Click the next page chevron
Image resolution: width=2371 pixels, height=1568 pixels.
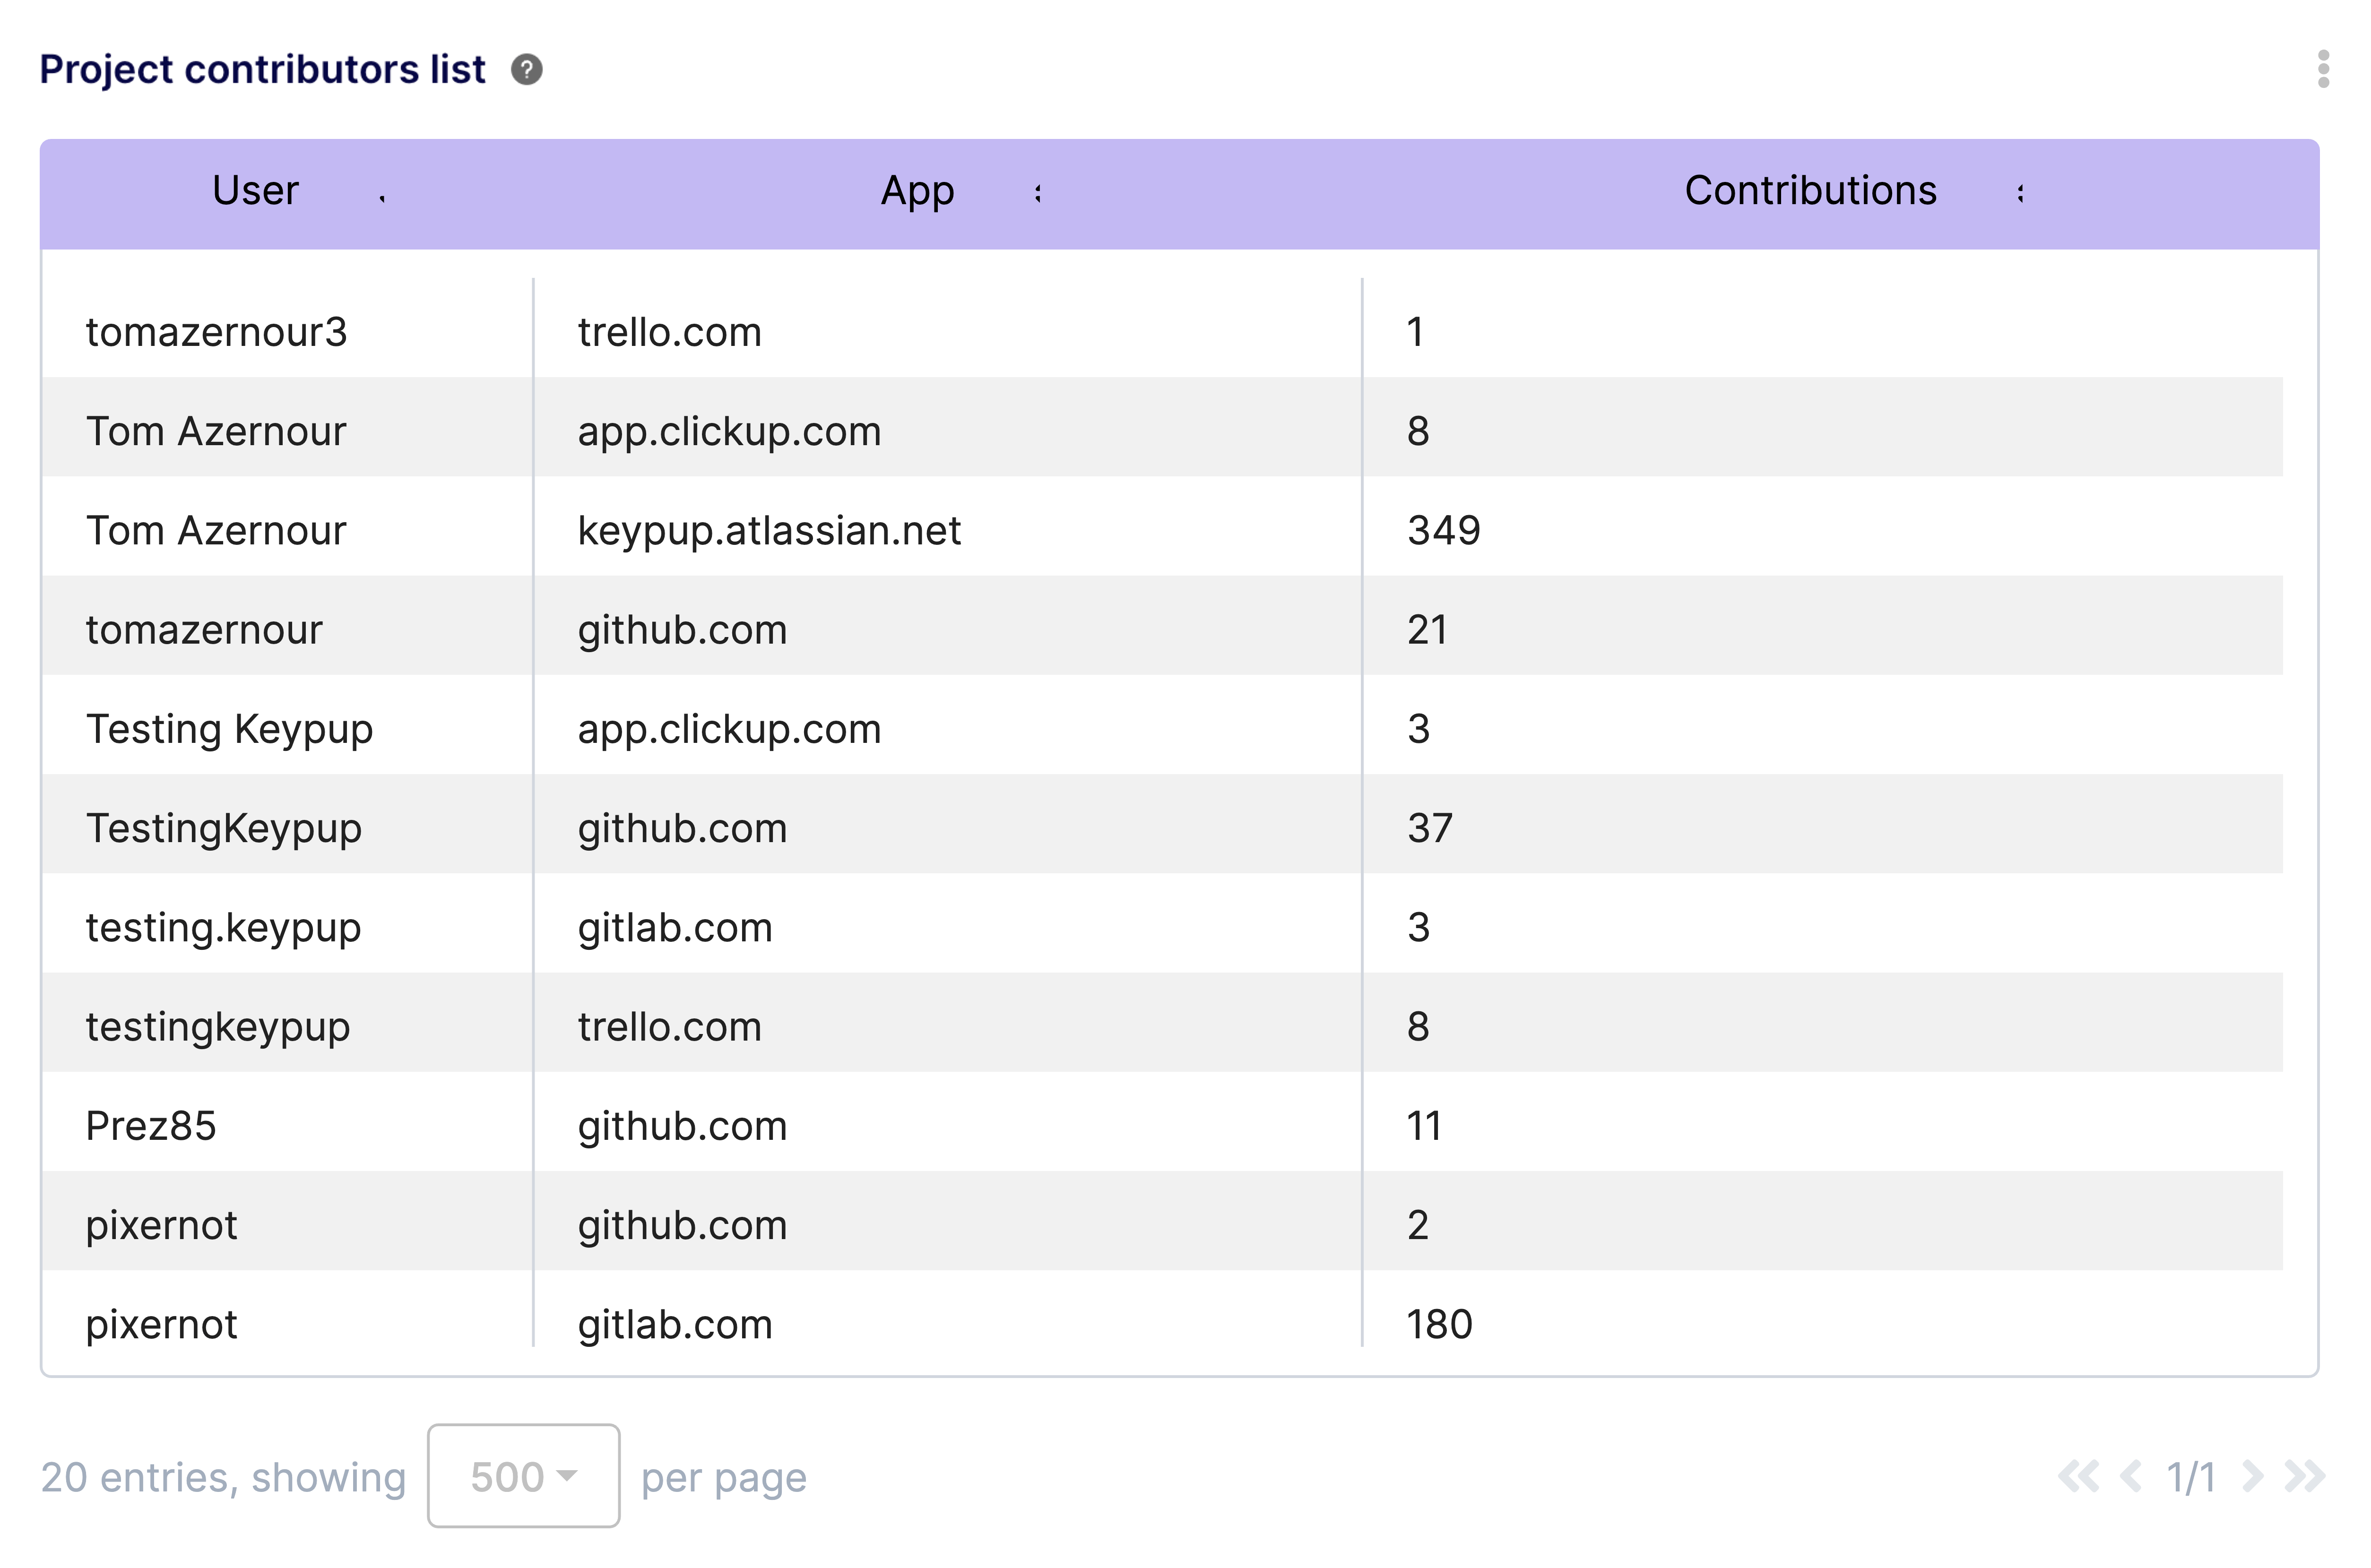(x=2253, y=1477)
